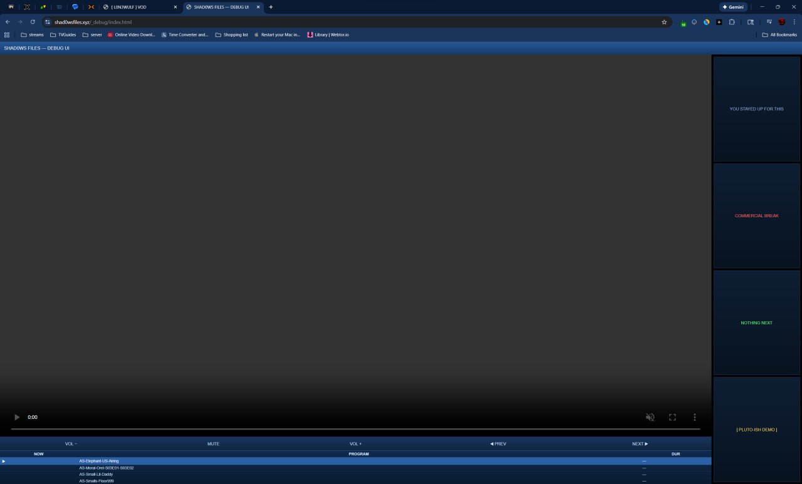Play the video in the player
The width and height of the screenshot is (802, 484).
pyautogui.click(x=17, y=417)
